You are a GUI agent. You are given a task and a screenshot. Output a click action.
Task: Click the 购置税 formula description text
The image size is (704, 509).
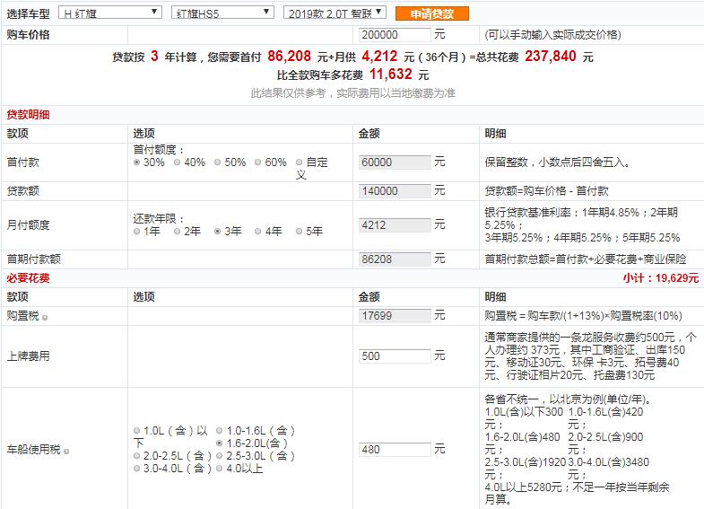pyautogui.click(x=583, y=316)
